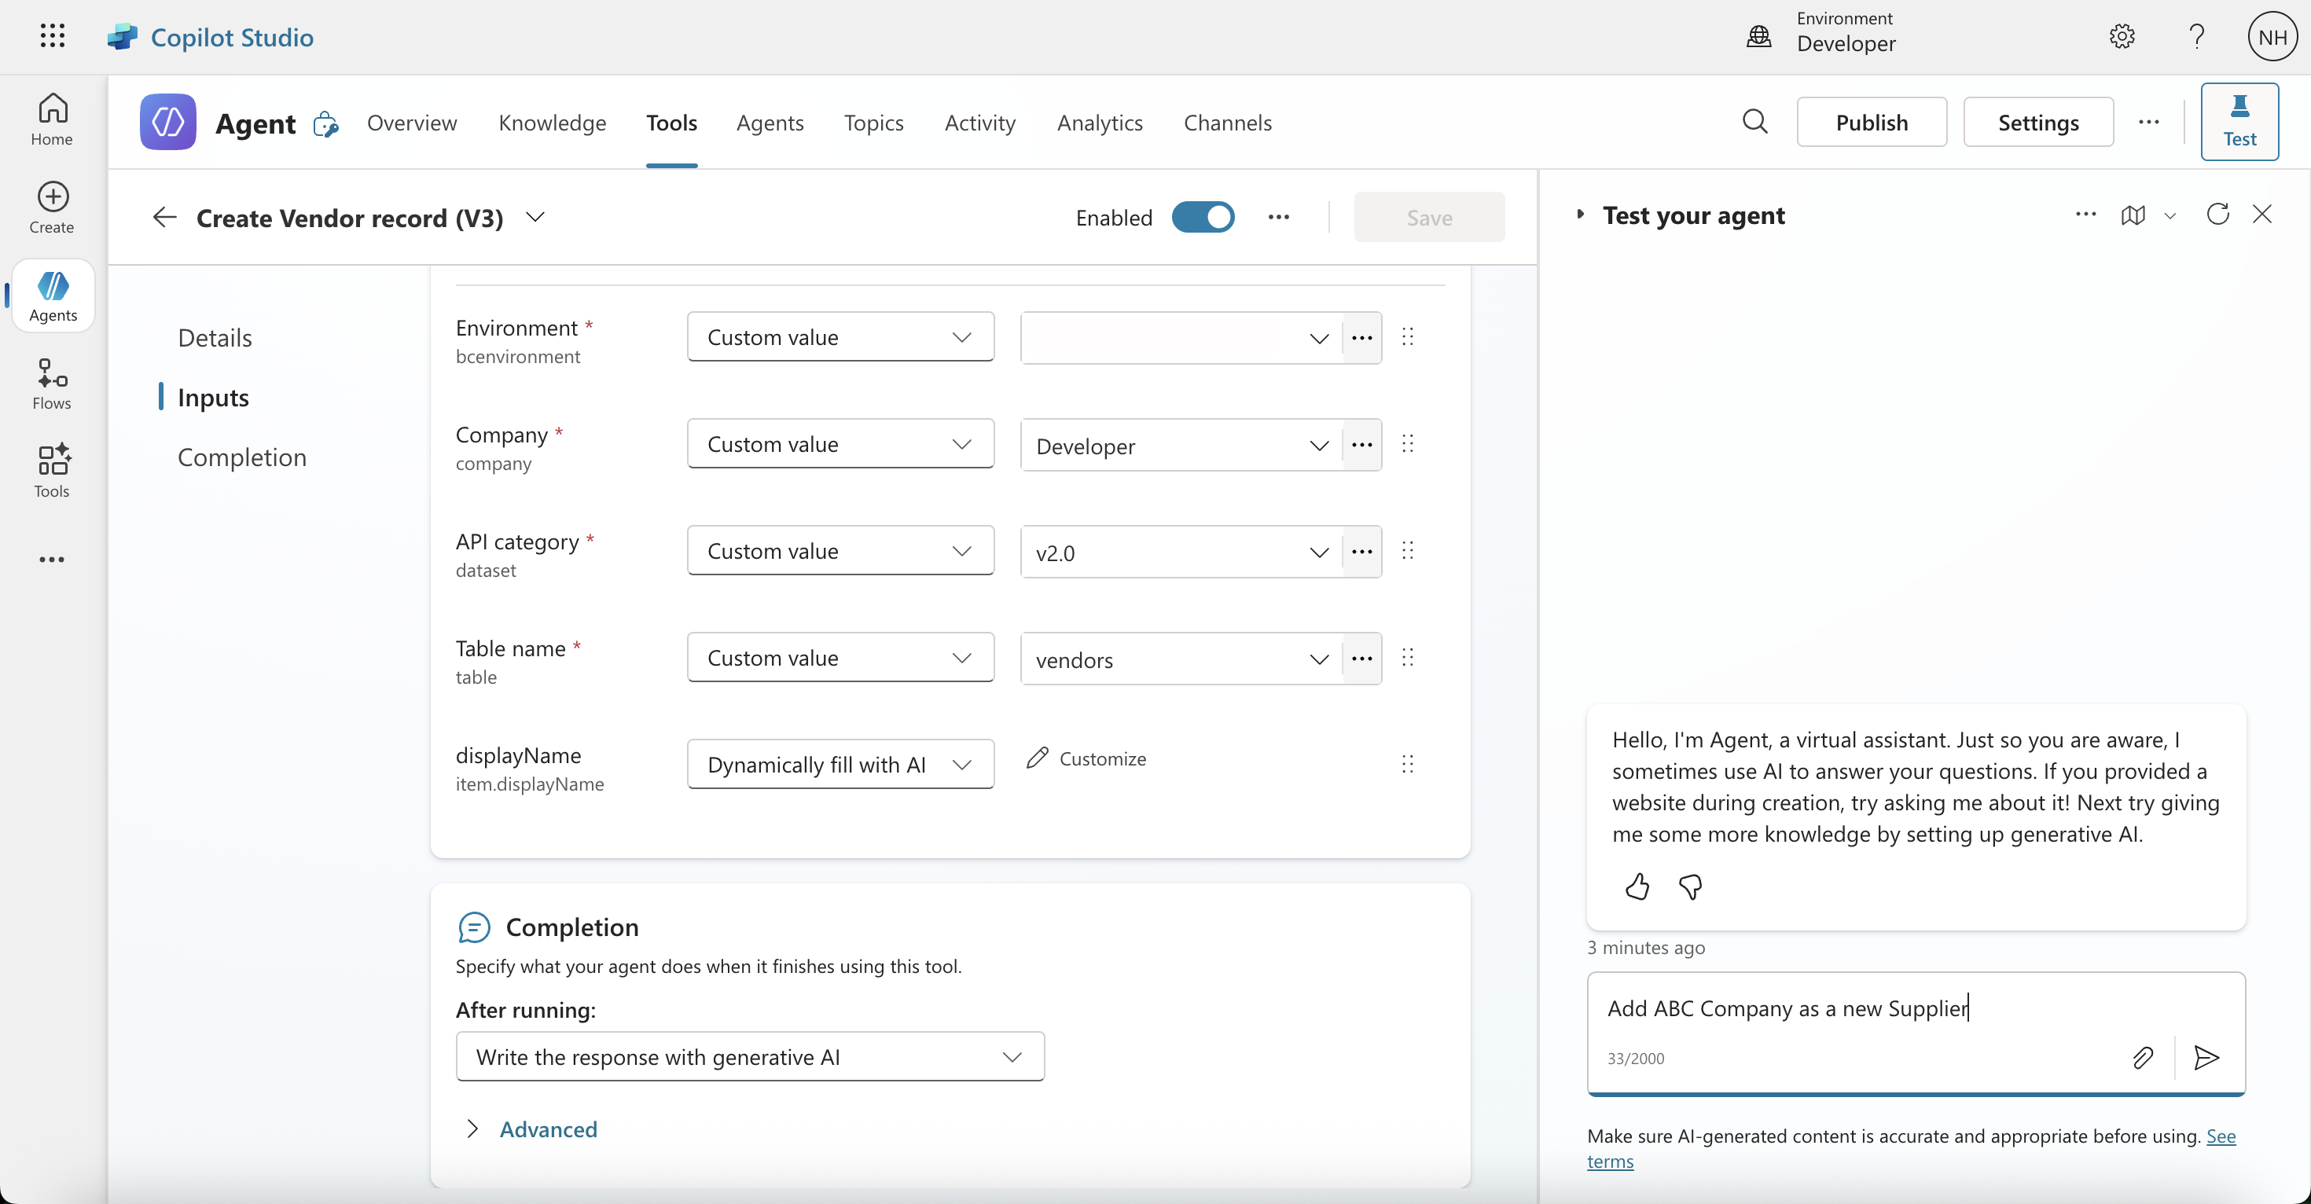Image resolution: width=2311 pixels, height=1204 pixels.
Task: Open the app launcher waffle icon
Action: (x=53, y=36)
